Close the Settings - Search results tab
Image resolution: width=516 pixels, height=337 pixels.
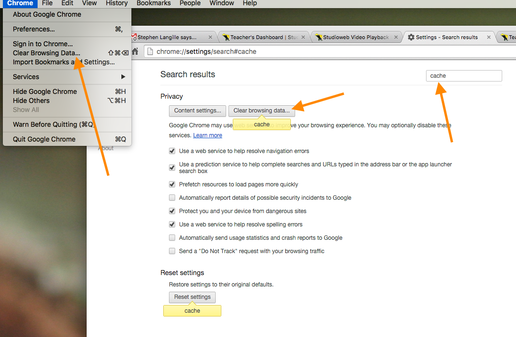coord(489,37)
